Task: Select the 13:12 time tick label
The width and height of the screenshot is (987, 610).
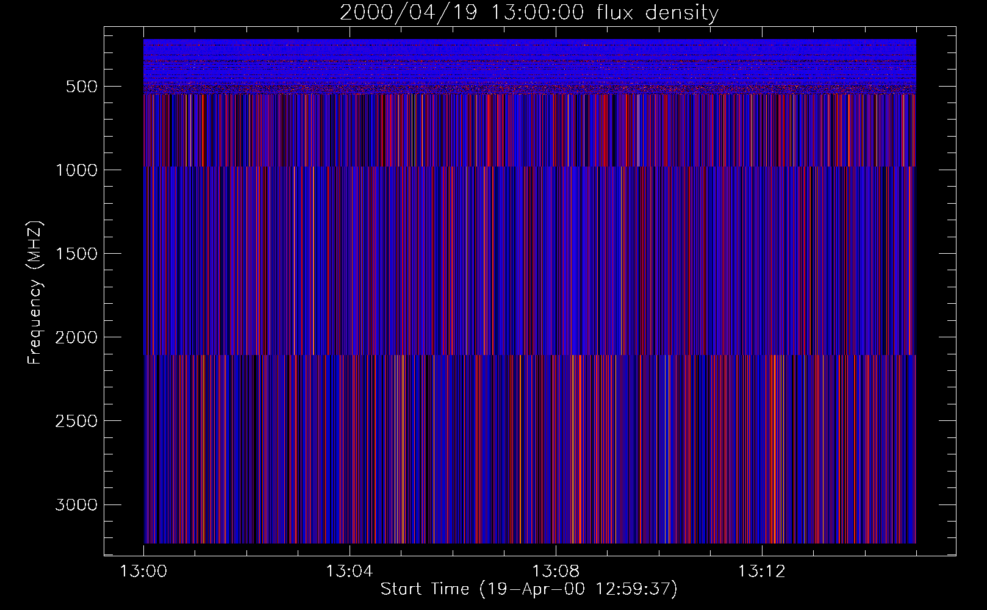Action: click(761, 572)
